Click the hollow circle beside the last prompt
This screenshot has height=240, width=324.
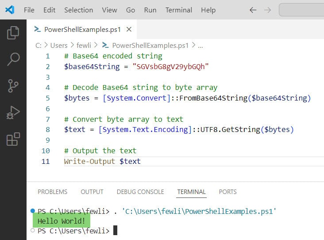point(33,230)
